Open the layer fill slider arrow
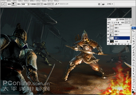Viewport: 136px width, 95px height. [130, 23]
